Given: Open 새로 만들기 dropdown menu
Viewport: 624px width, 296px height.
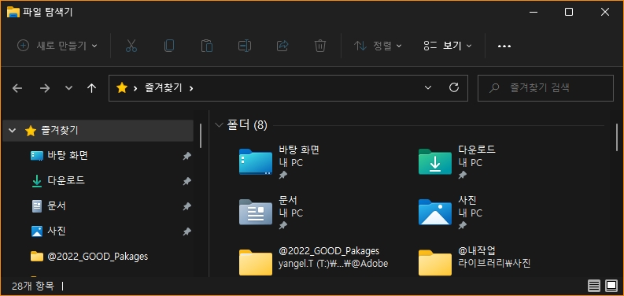Looking at the screenshot, I should click(x=57, y=46).
